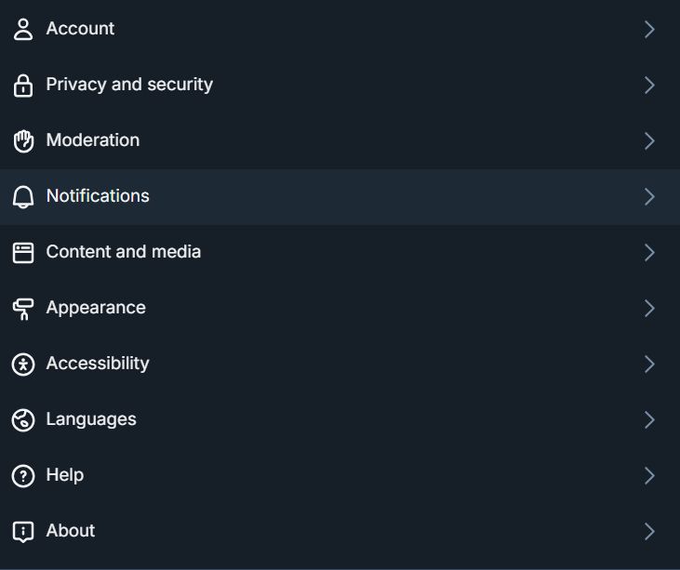This screenshot has height=570, width=680.
Task: Click the About info bubble icon
Action: coord(23,532)
